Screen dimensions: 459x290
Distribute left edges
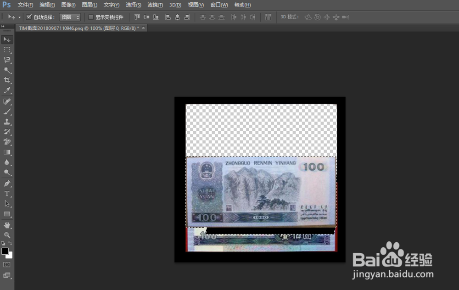tap(234, 17)
